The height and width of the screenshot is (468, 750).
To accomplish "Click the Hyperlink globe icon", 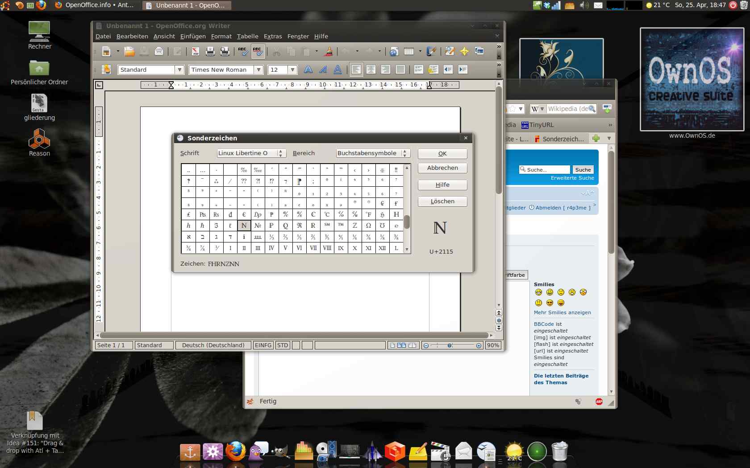I will (x=394, y=51).
